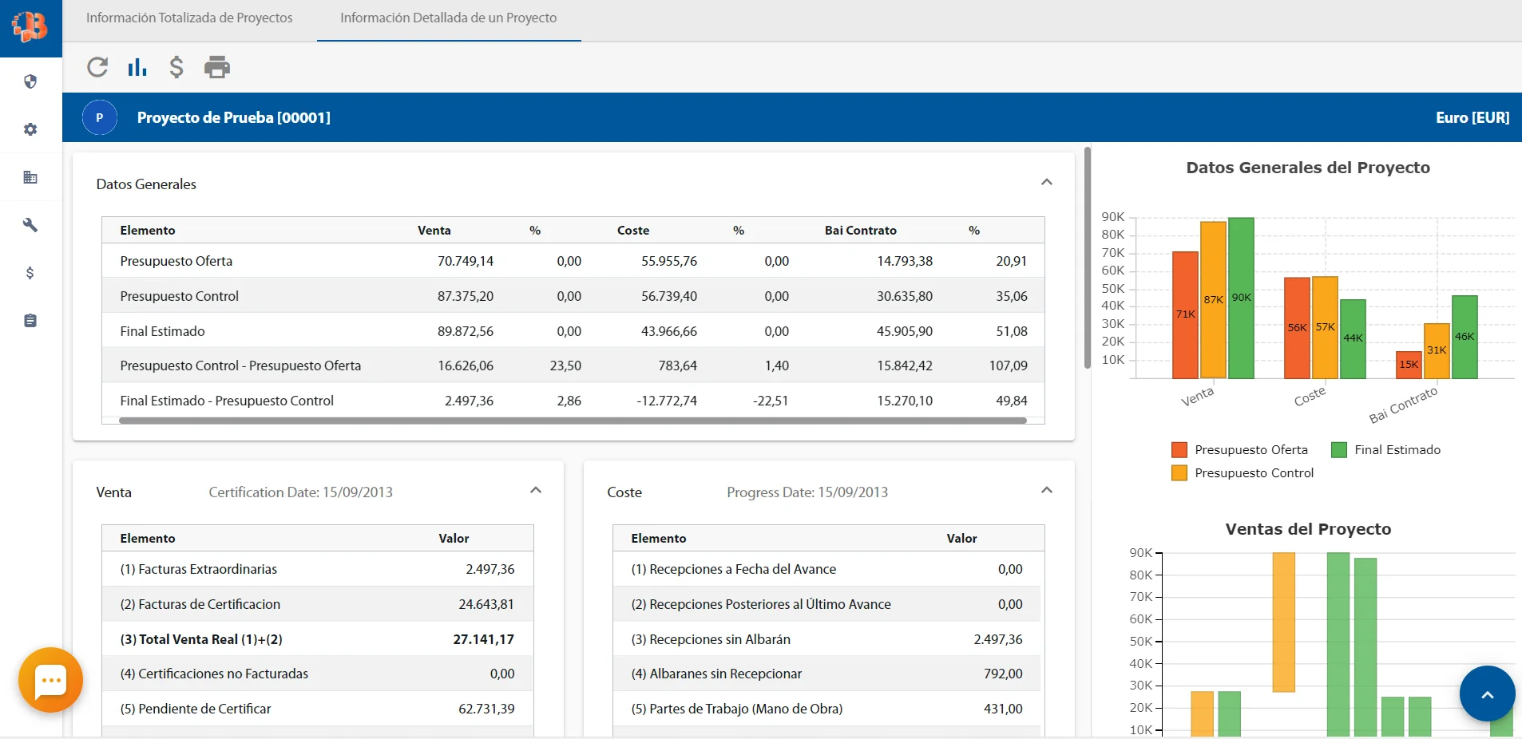Open the clipboard icon in sidebar
This screenshot has height=739, width=1522.
tap(30, 321)
